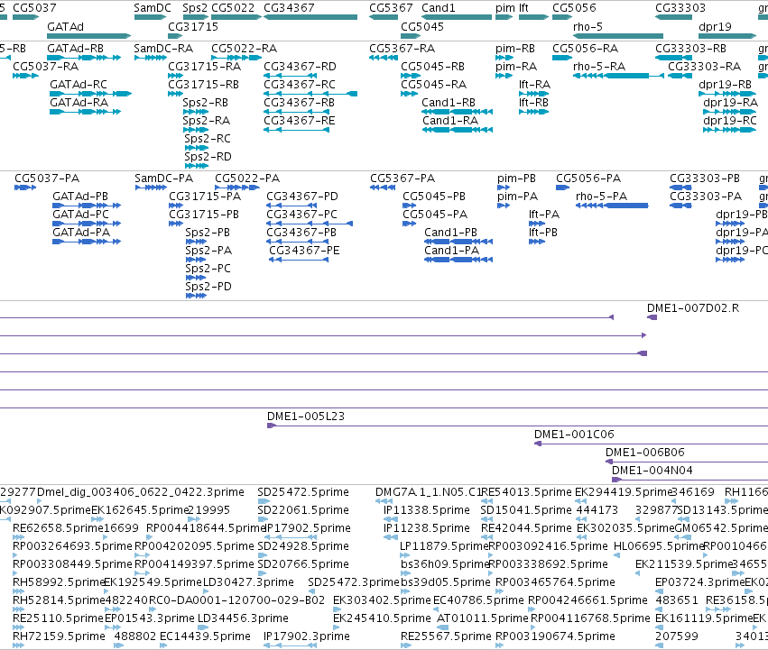Click EST IP11338.5prime
The image size is (768, 650).
[427, 510]
